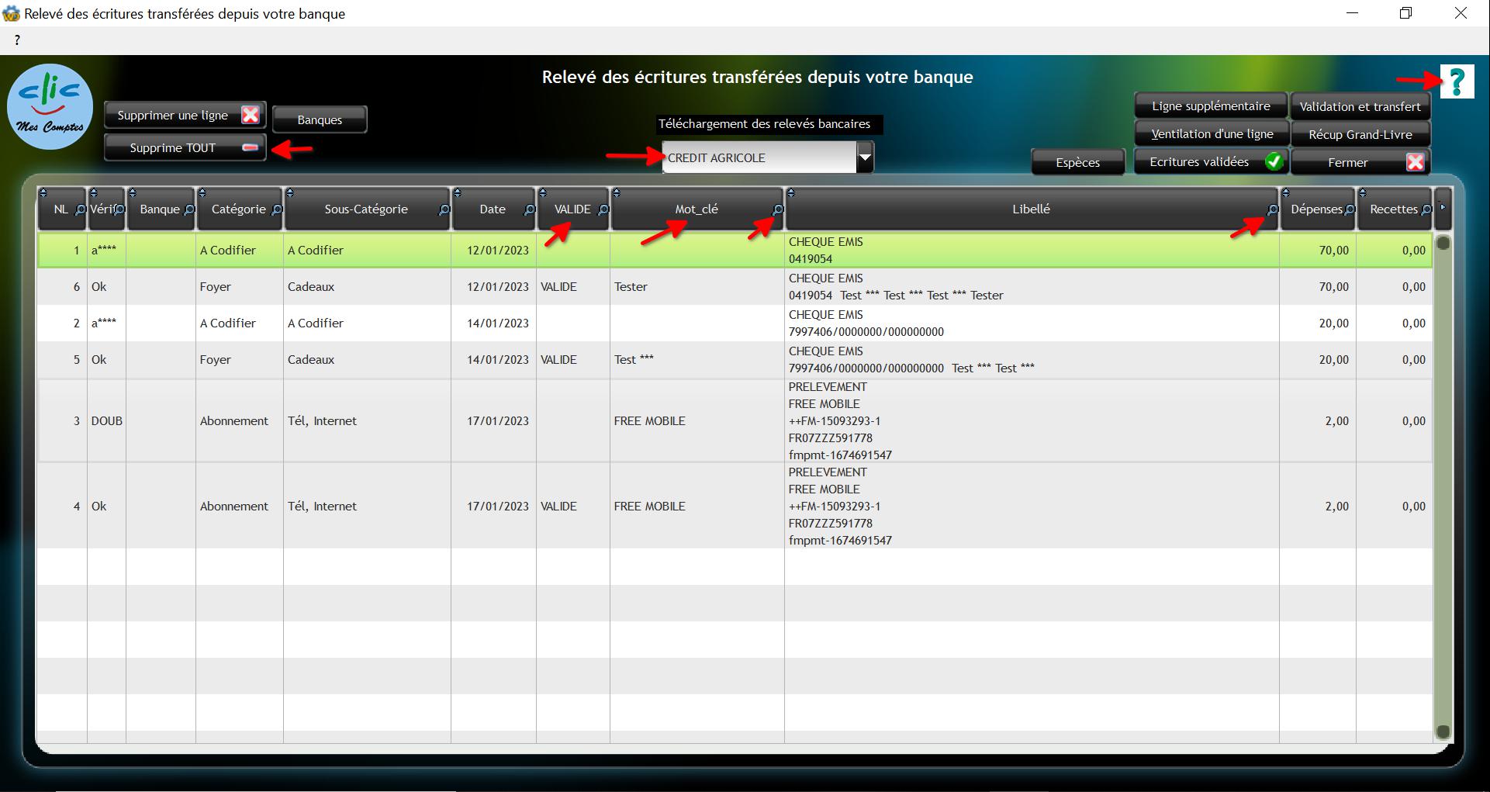The image size is (1490, 792).
Task: Expand the column chooser arrow after Recettes
Action: point(1442,208)
